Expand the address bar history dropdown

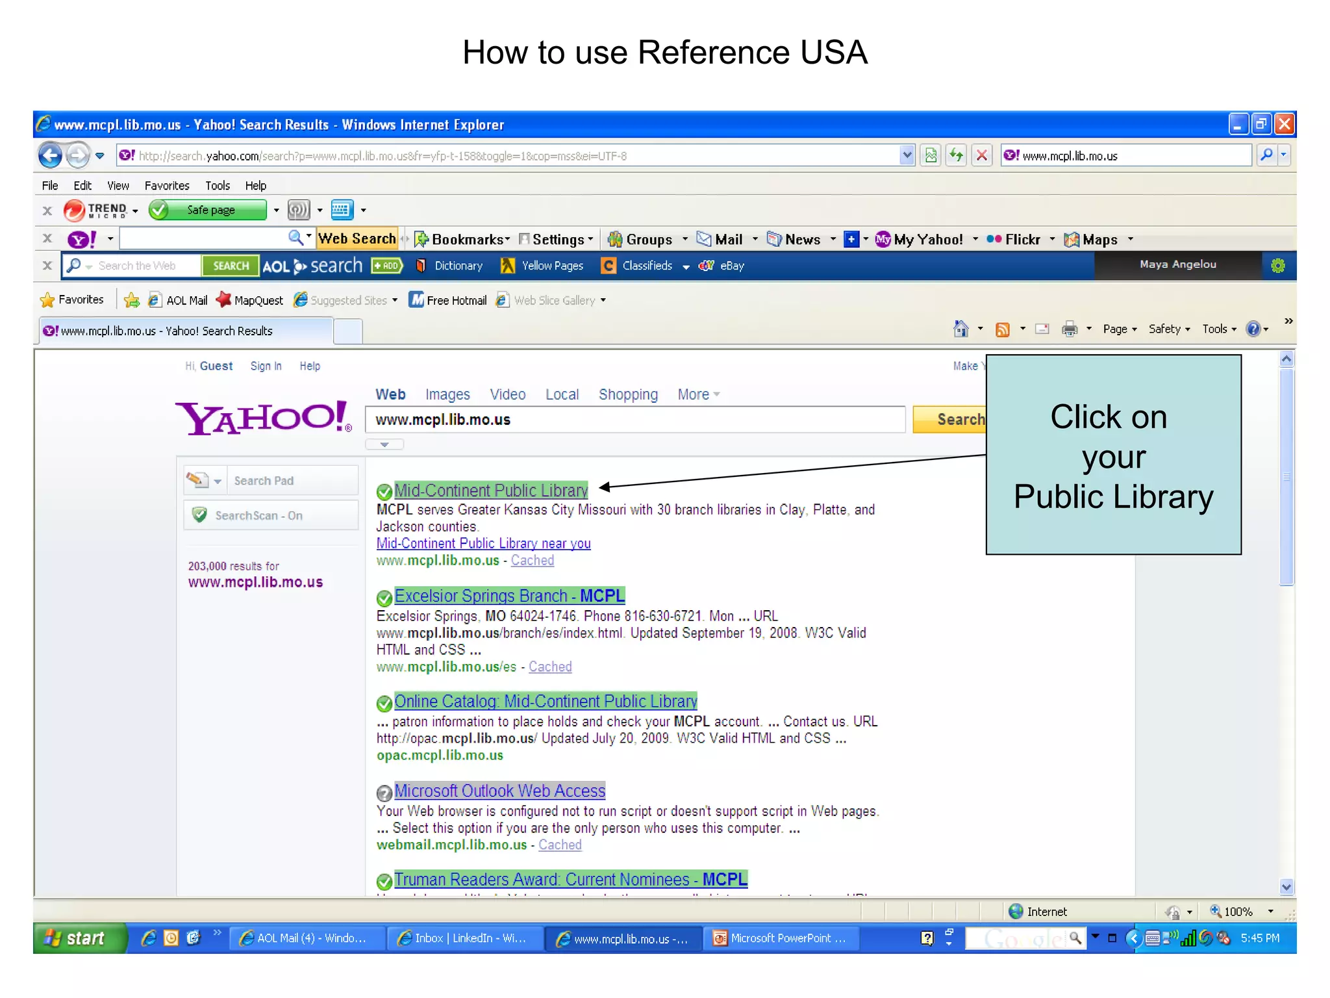tap(907, 155)
